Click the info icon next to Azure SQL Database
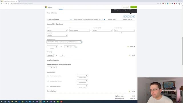183x103 pixels. pos(71,19)
